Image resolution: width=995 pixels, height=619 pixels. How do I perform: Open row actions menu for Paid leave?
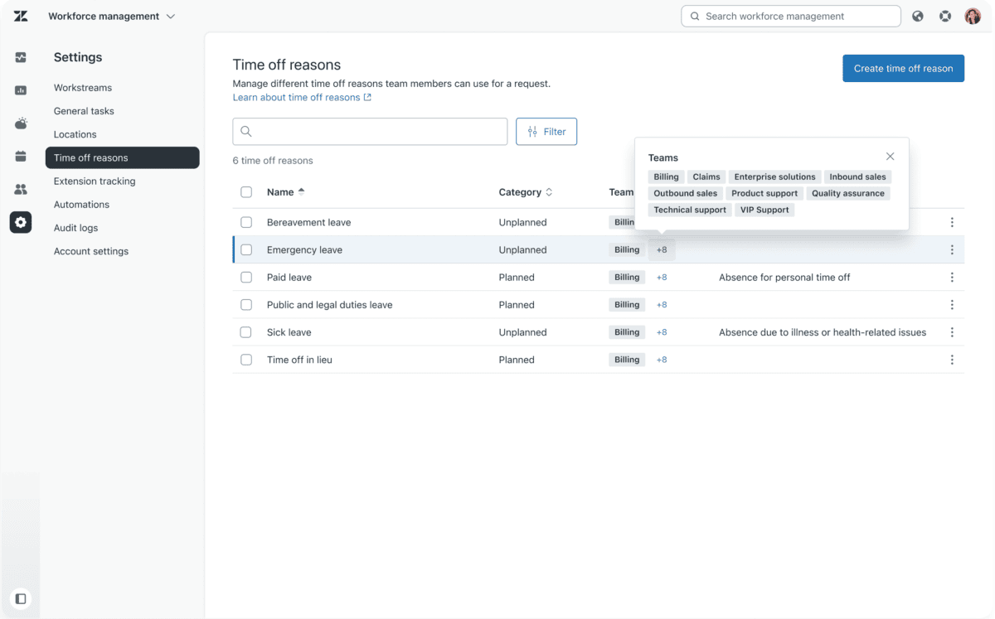tap(952, 278)
